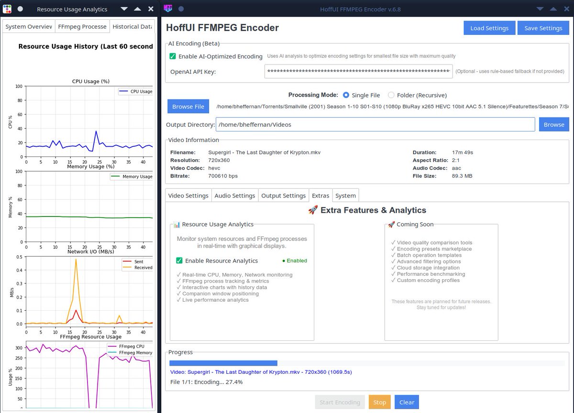Click the green Enabled status indicator
Image resolution: width=574 pixels, height=413 pixels.
(295, 261)
